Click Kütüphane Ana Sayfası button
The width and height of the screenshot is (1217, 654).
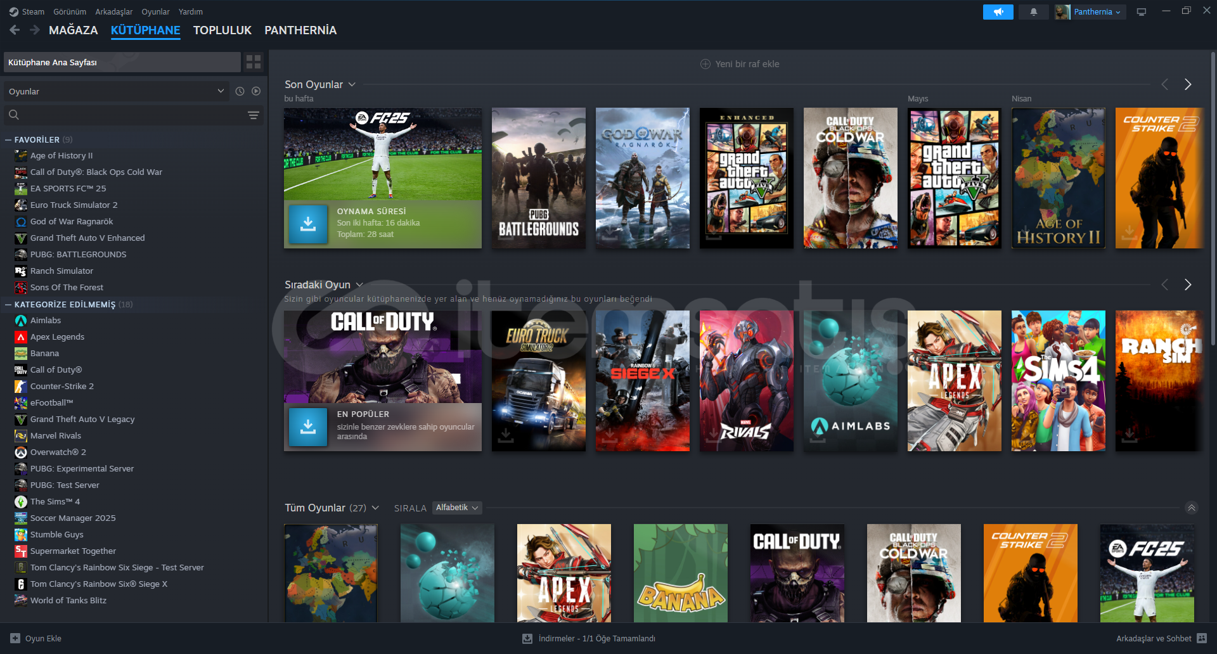122,62
